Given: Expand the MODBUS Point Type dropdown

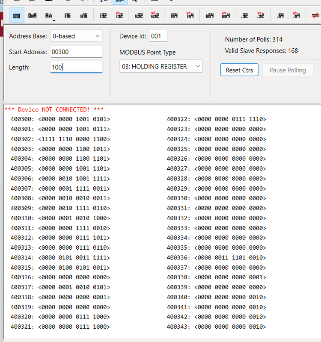Looking at the screenshot, I should [160, 66].
